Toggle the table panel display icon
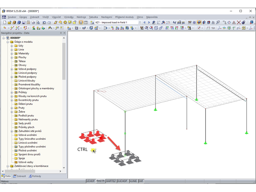Image resolution: width=256 pixels, height=192 pixels. [86, 22]
